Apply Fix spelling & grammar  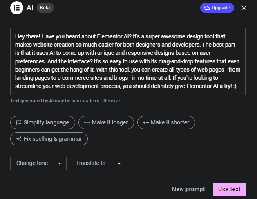49,139
